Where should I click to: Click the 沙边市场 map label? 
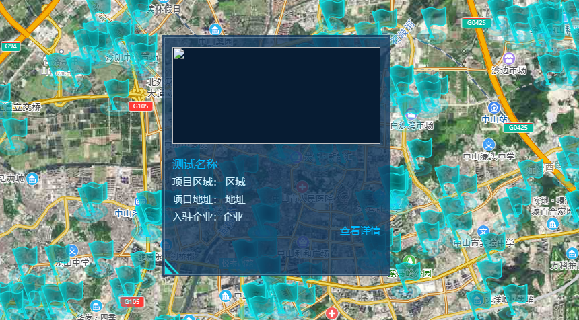pyautogui.click(x=509, y=70)
